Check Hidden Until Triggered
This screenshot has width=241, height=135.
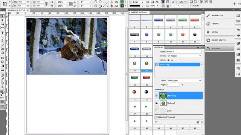pyautogui.click(x=156, y=117)
